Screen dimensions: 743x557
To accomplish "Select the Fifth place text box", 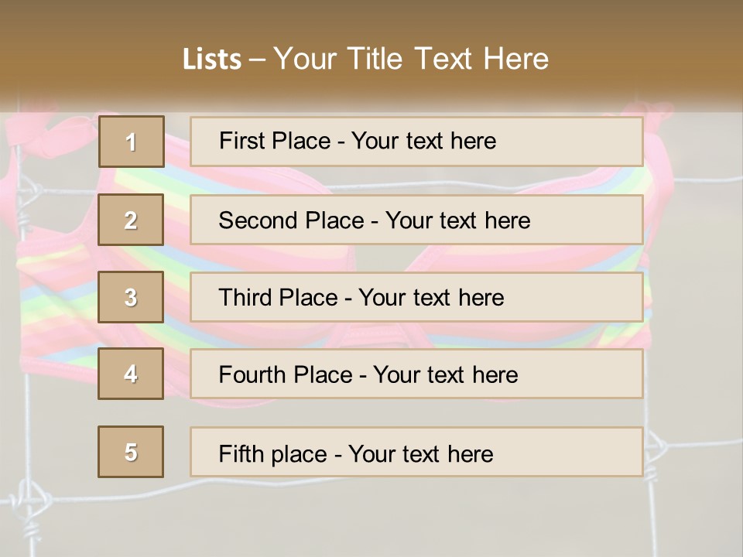I will coord(416,452).
